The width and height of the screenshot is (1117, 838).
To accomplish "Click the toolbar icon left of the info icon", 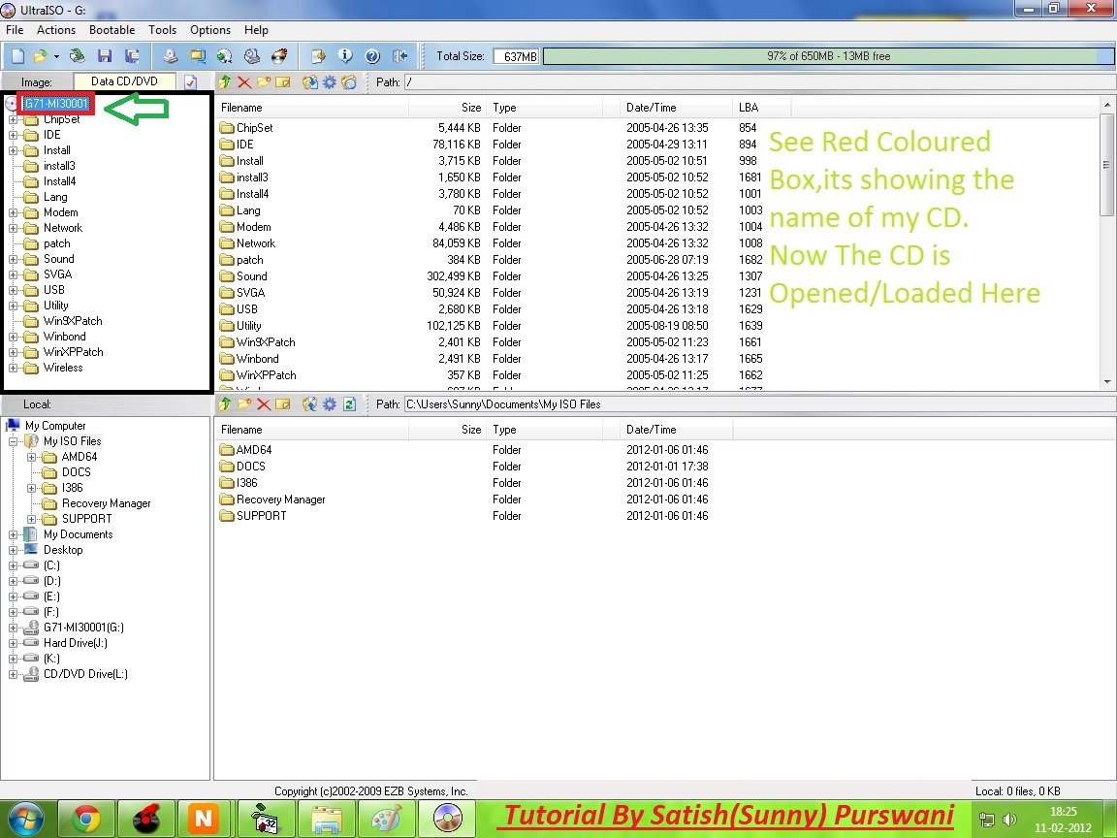I will tap(318, 56).
